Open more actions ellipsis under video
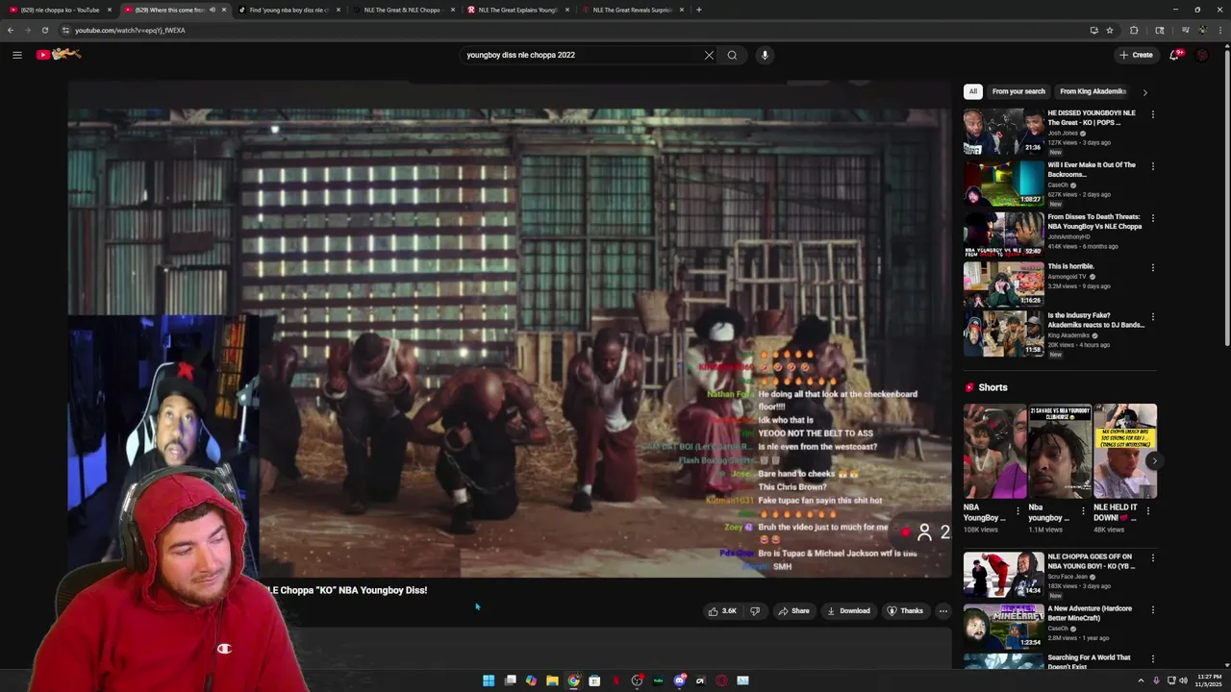Screen dimensions: 1231x692 click(942, 611)
